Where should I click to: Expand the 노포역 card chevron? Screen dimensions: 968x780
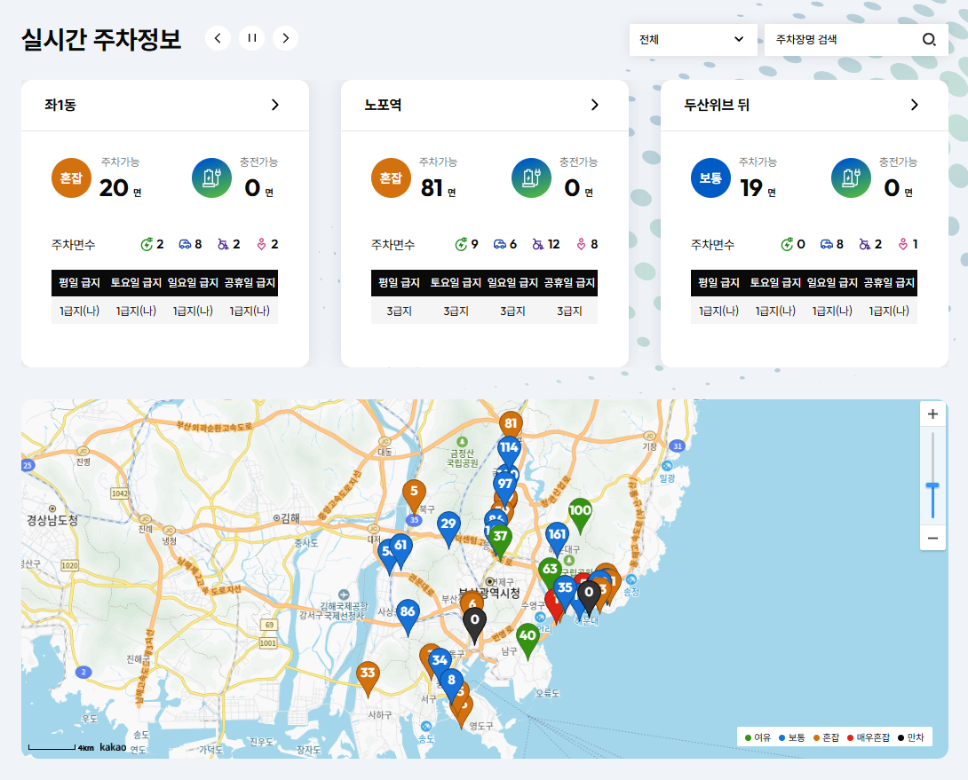[x=595, y=105]
